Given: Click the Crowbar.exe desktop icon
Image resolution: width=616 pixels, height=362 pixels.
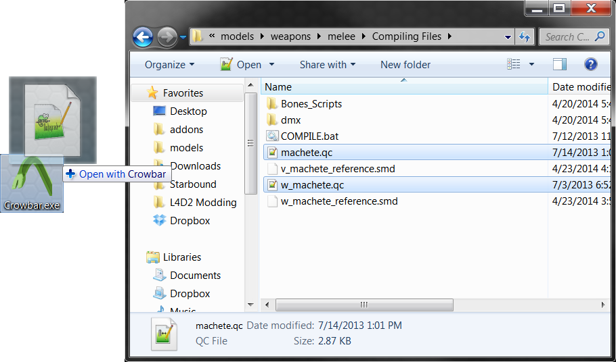Looking at the screenshot, I should (x=32, y=184).
